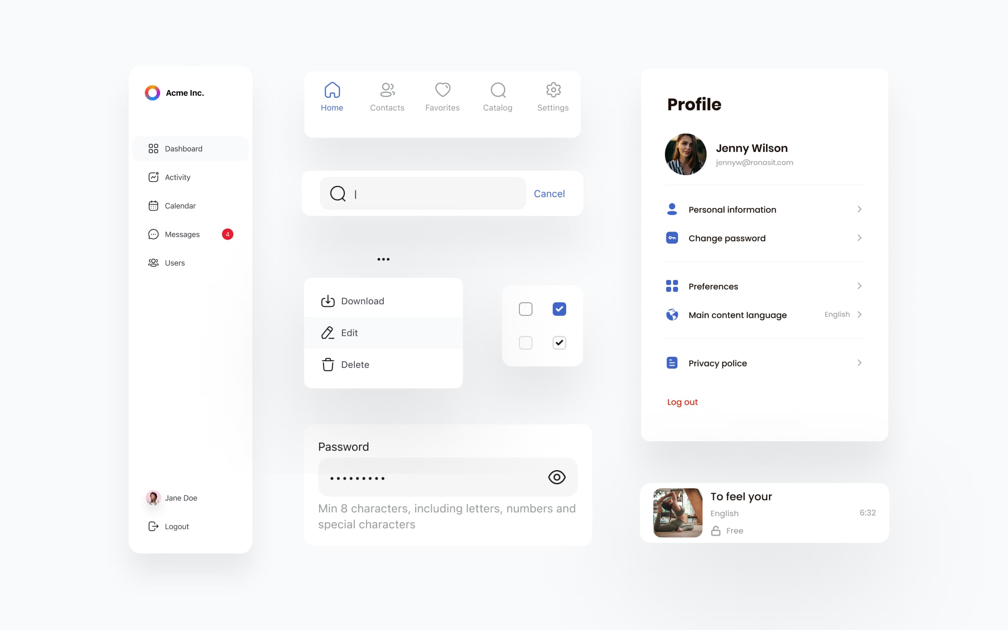Select the Activity icon in sidebar
This screenshot has width=1008, height=630.
153,177
